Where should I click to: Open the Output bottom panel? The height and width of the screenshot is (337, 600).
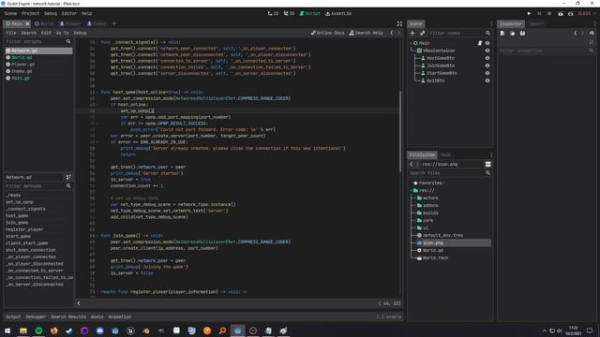[13, 316]
